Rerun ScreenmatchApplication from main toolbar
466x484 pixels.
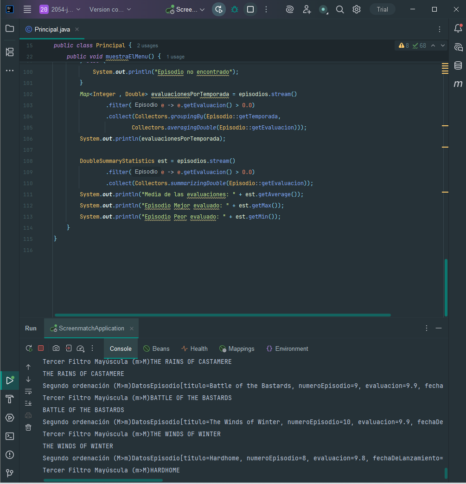[219, 9]
